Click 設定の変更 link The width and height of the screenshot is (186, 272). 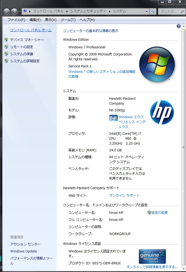click(x=159, y=213)
